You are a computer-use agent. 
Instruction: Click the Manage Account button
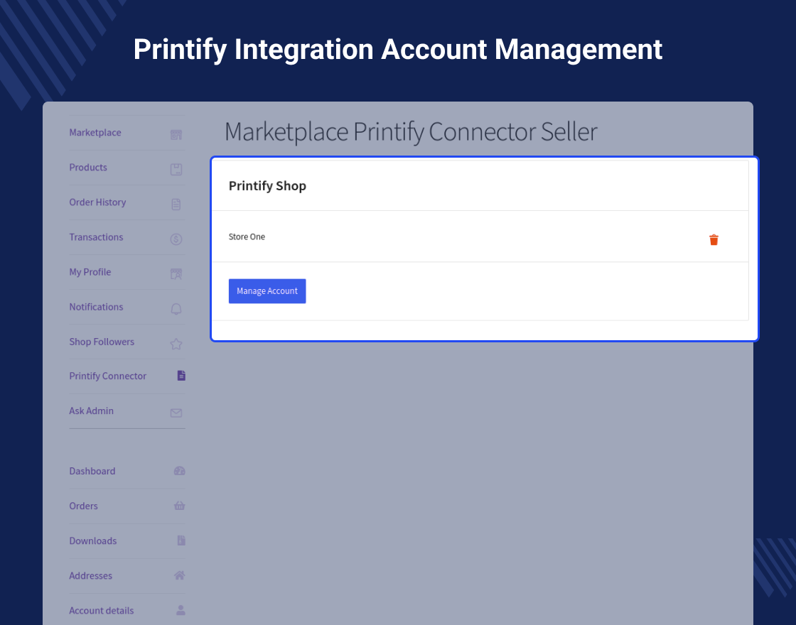point(267,291)
